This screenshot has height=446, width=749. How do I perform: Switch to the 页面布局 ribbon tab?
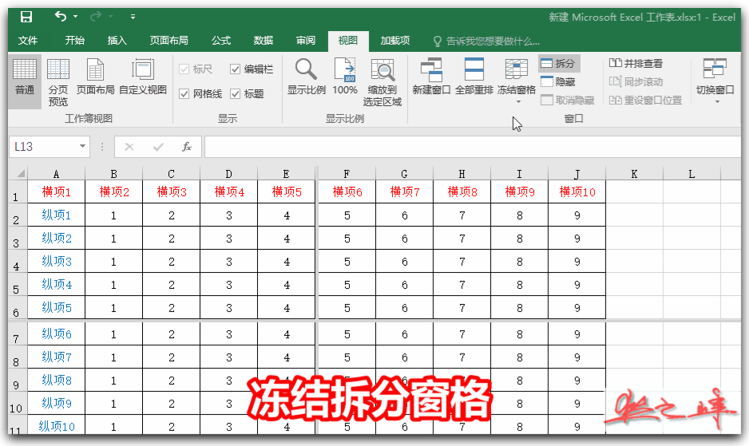pos(169,41)
